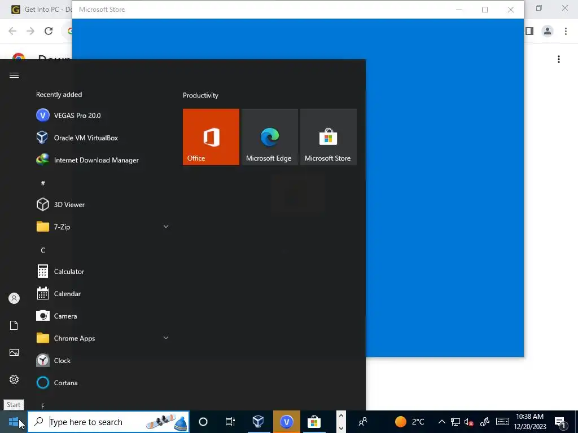578x433 pixels.
Task: Click the Windows Start button
Action: point(14,422)
